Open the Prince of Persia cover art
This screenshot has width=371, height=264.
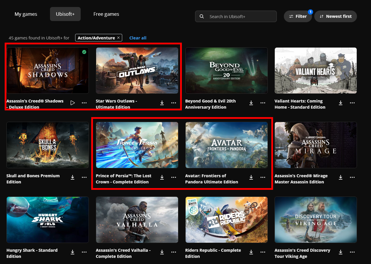tap(137, 145)
